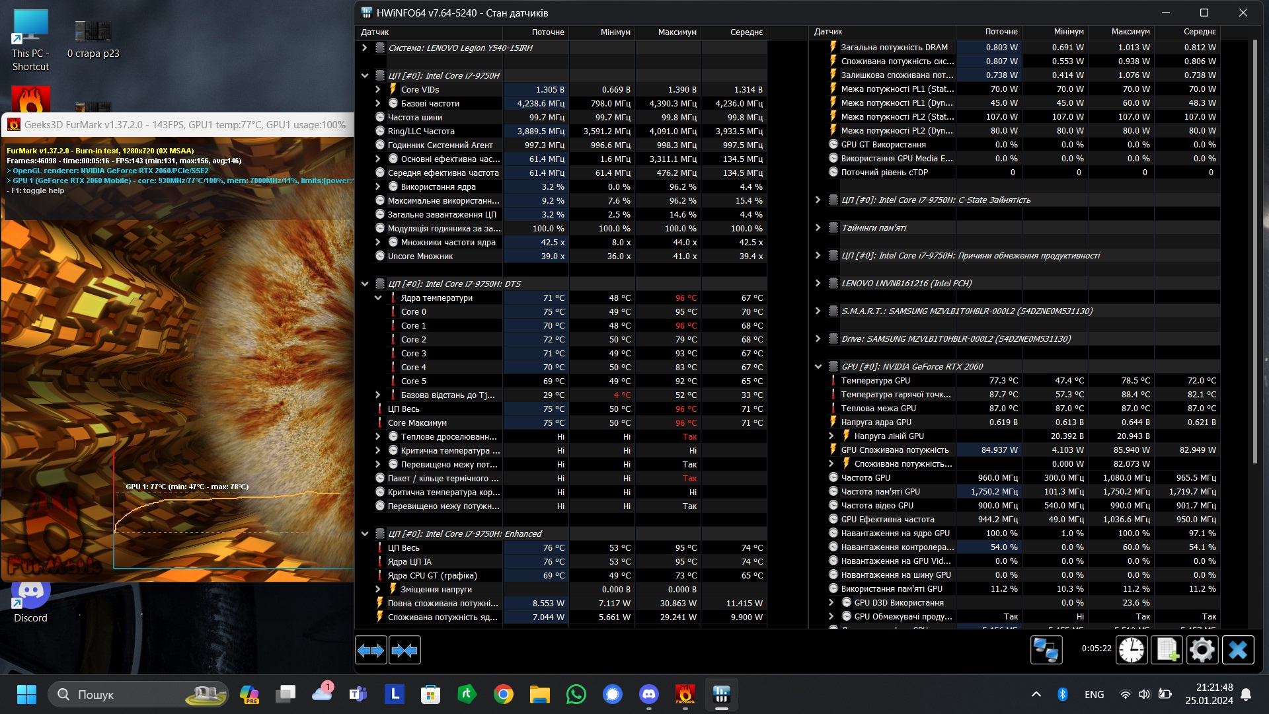Switch to FurMark in the taskbar
The width and height of the screenshot is (1269, 714).
pyautogui.click(x=685, y=694)
